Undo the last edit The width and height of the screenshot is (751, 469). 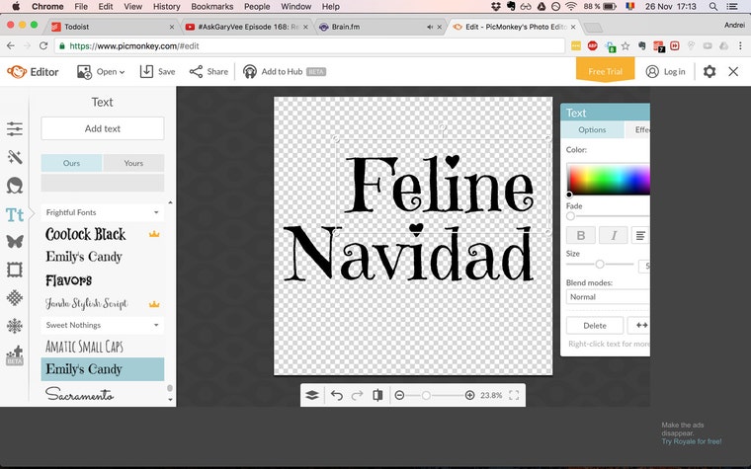337,395
